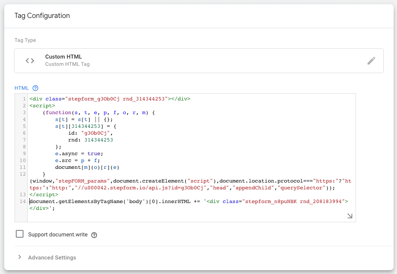Image resolution: width=397 pixels, height=274 pixels.
Task: Click the rnd: 314344253 code line
Action: pyautogui.click(x=90, y=140)
